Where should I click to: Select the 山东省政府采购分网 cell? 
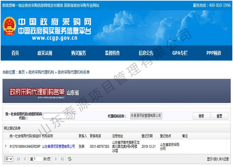[x=170, y=147]
